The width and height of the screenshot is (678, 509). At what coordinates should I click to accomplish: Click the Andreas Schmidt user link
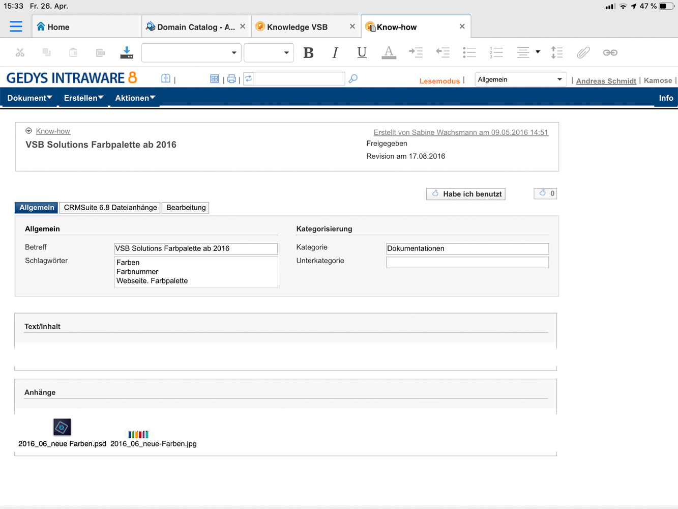point(606,81)
